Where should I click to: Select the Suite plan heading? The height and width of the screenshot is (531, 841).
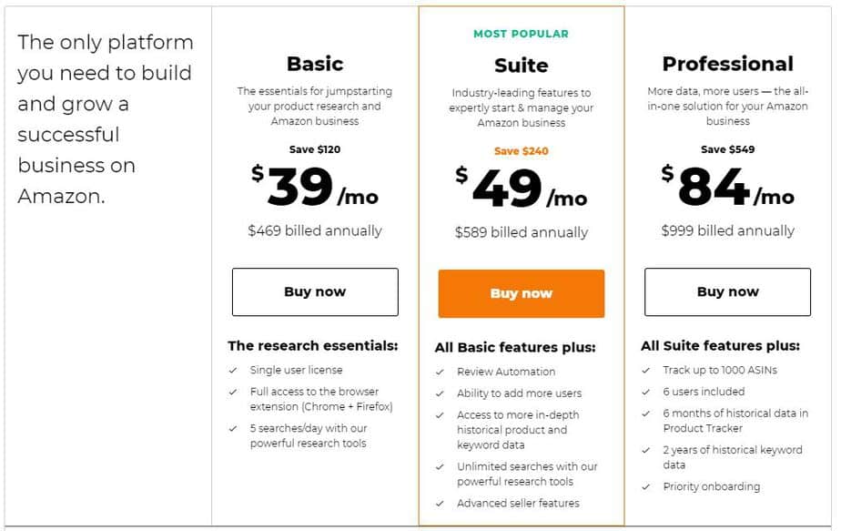click(521, 66)
